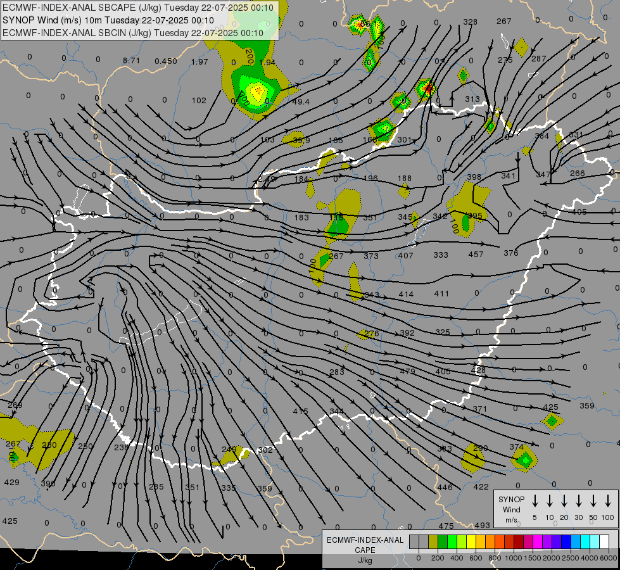This screenshot has height=570, width=620.
Task: Click the 479 value on the map
Action: coord(407,371)
